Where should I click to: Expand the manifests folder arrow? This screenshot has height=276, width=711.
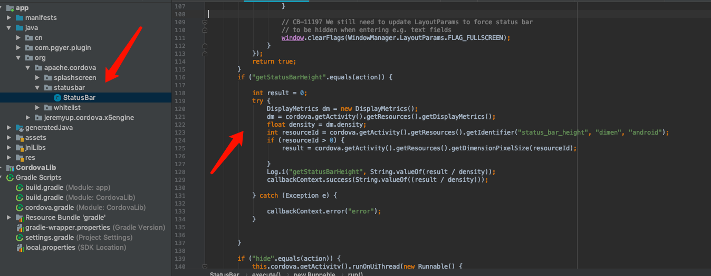point(9,18)
